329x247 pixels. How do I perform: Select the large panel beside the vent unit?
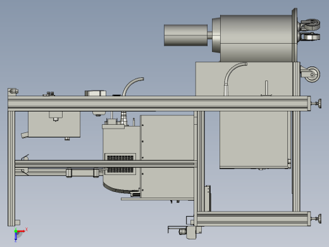pyautogui.click(x=167, y=156)
